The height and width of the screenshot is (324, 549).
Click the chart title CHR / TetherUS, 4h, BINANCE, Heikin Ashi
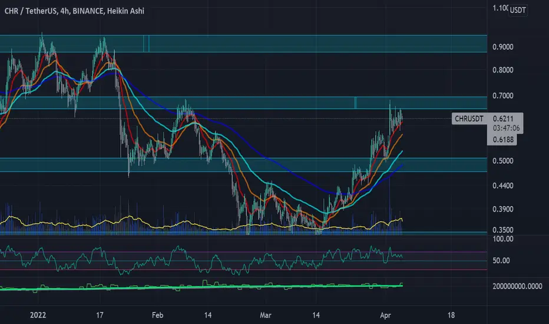[74, 11]
